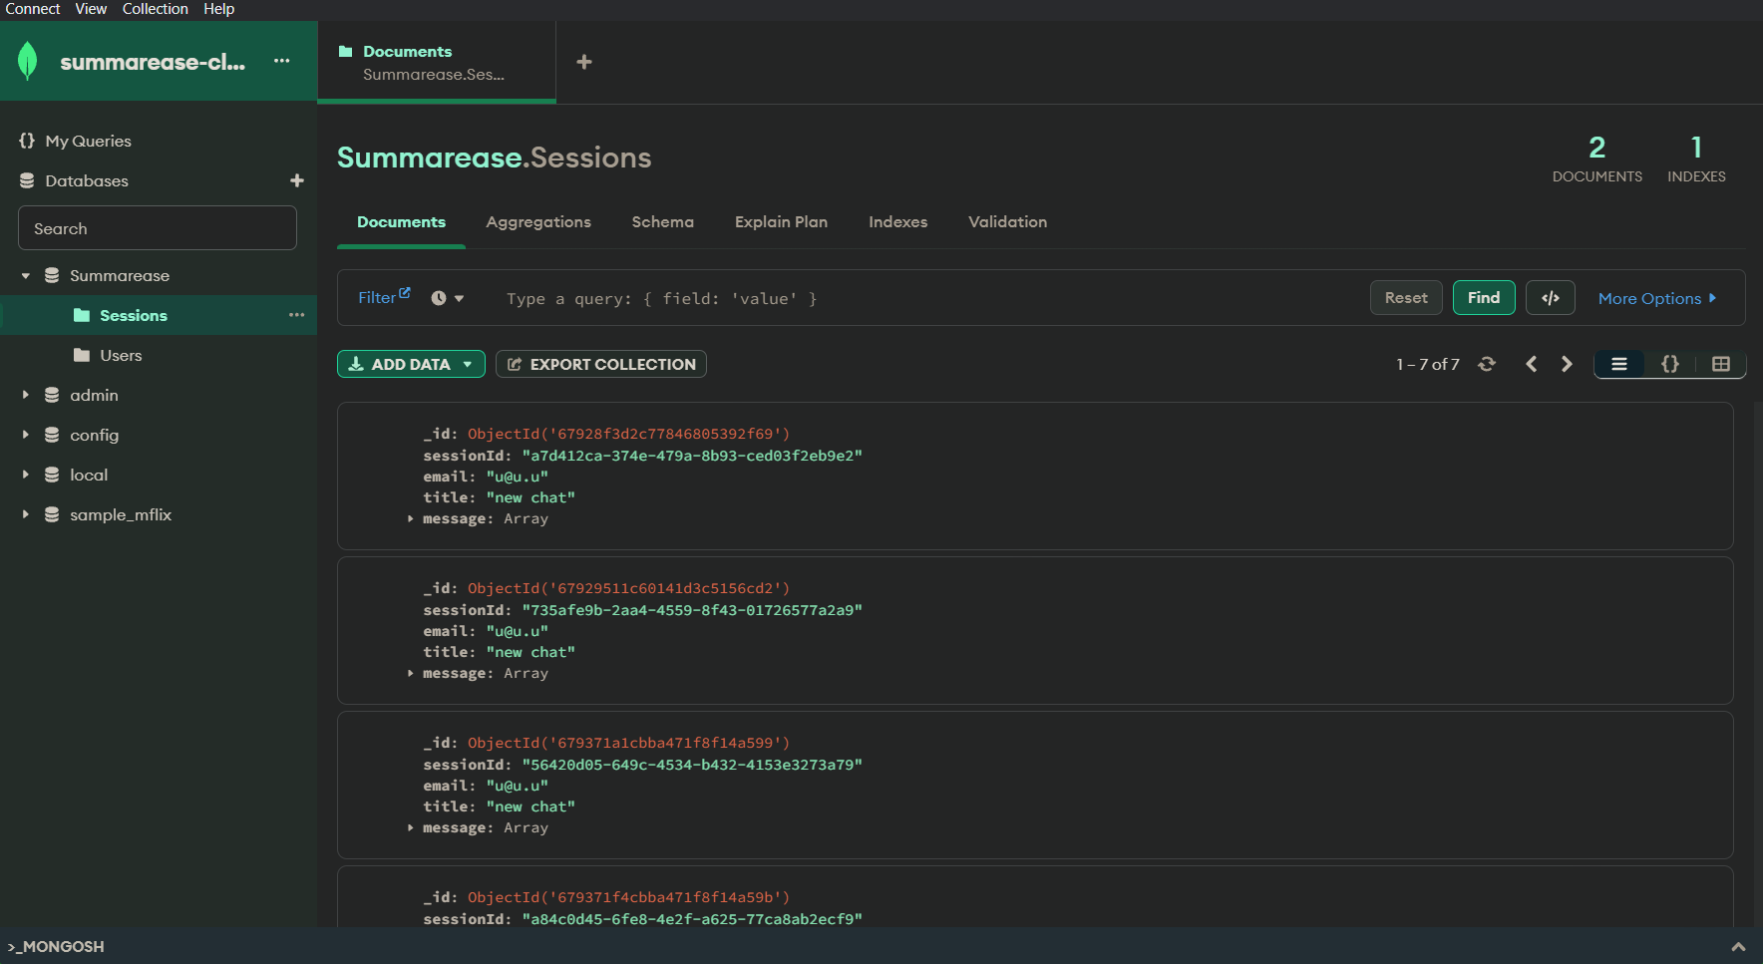Click sessionId value starting with 735afe9b
This screenshot has height=964, width=1763.
click(x=692, y=610)
